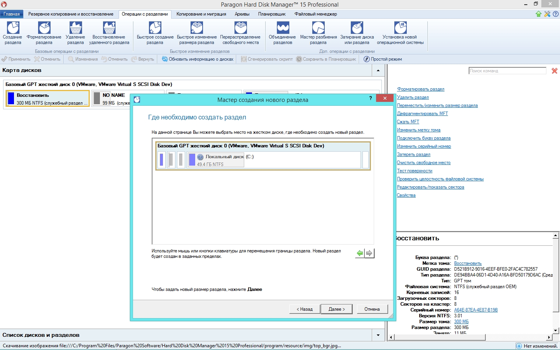Click Сохранить в Планировщик in the toolbar
The height and width of the screenshot is (350, 560).
tap(326, 59)
